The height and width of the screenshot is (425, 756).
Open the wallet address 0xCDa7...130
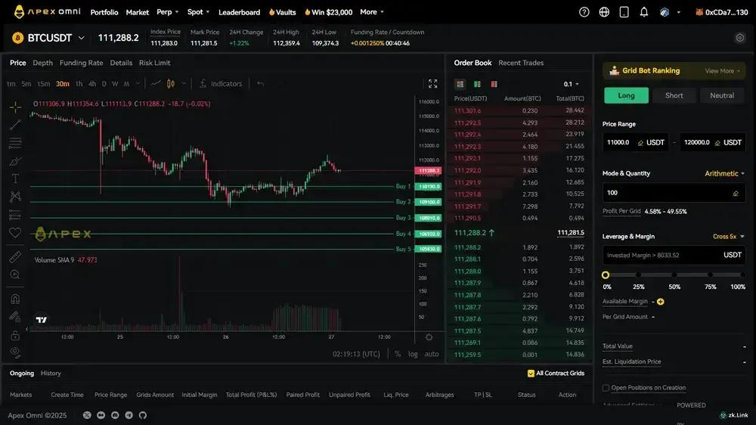(722, 12)
